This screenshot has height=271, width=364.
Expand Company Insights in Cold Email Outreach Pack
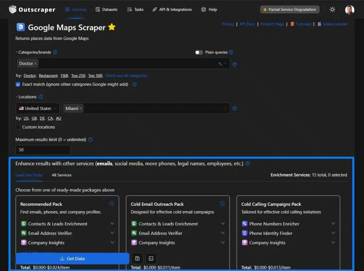tap(223, 243)
